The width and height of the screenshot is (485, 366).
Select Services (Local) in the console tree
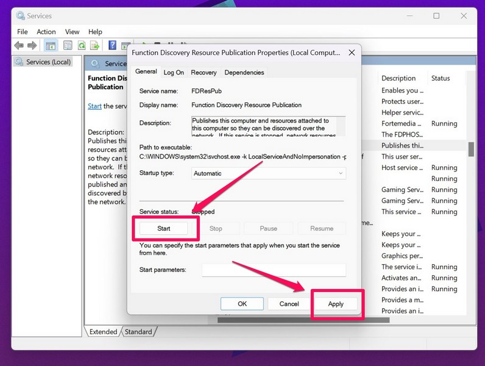pyautogui.click(x=48, y=62)
